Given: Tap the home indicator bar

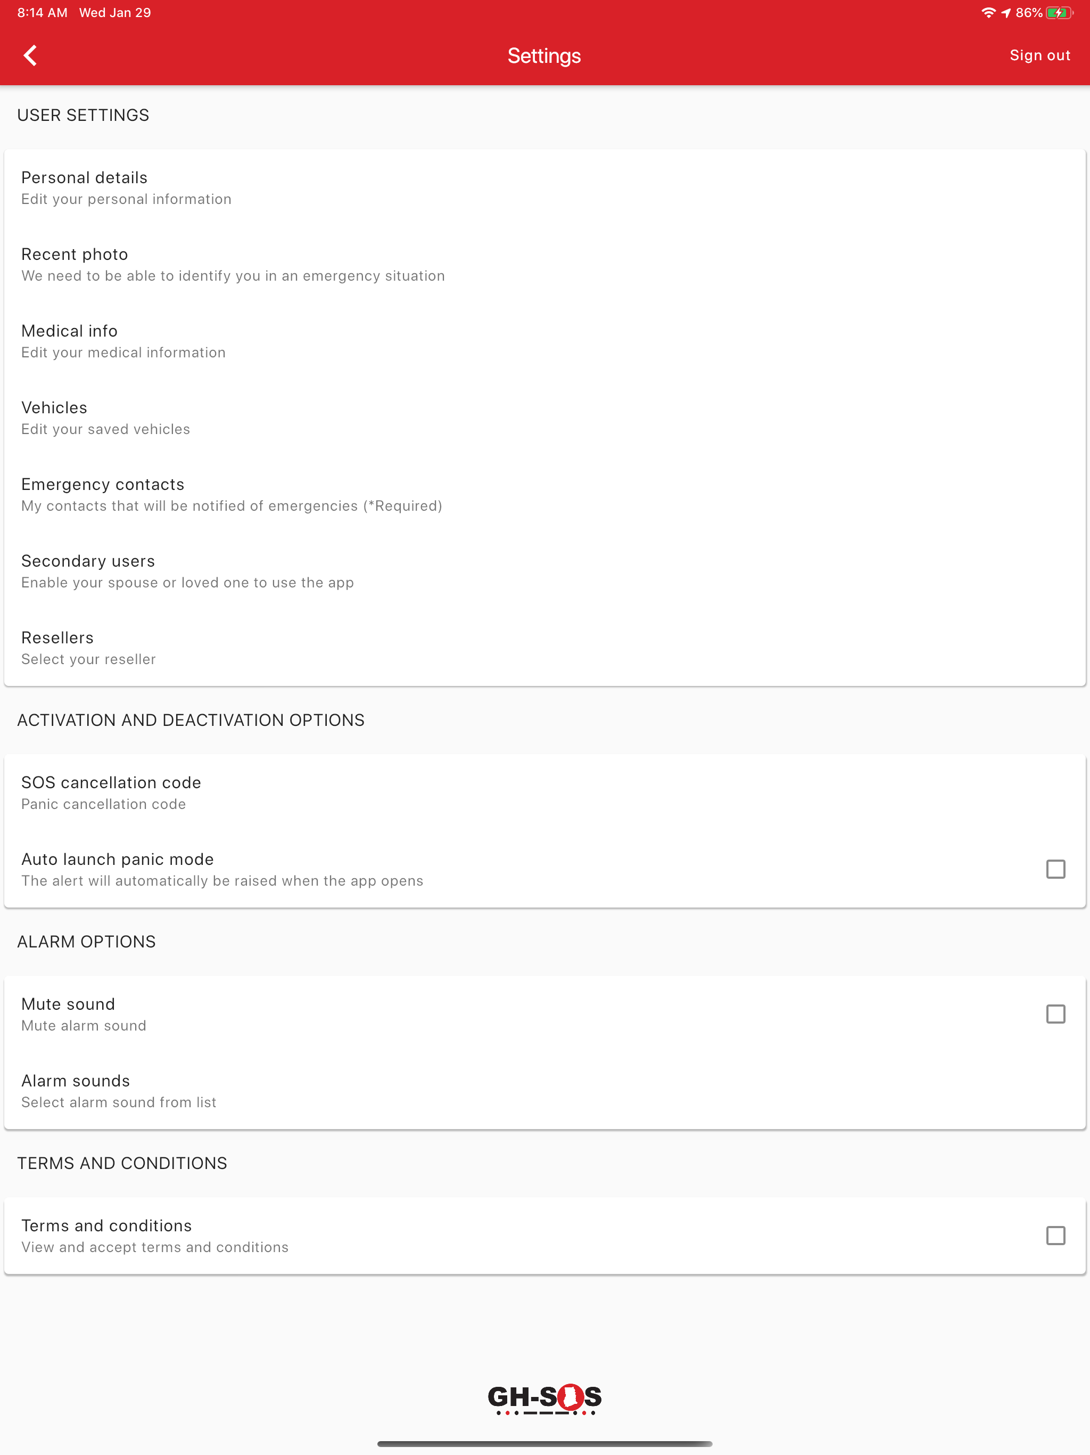Looking at the screenshot, I should coord(544,1444).
